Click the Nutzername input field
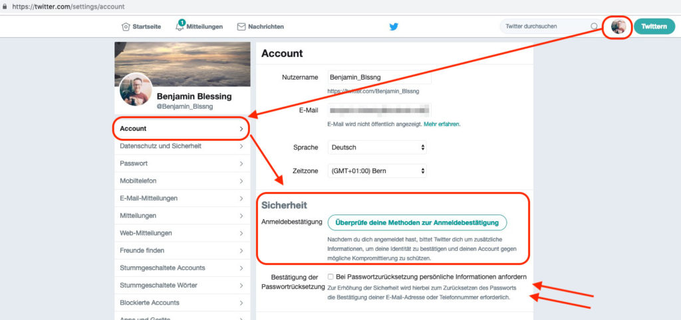 pyautogui.click(x=379, y=77)
